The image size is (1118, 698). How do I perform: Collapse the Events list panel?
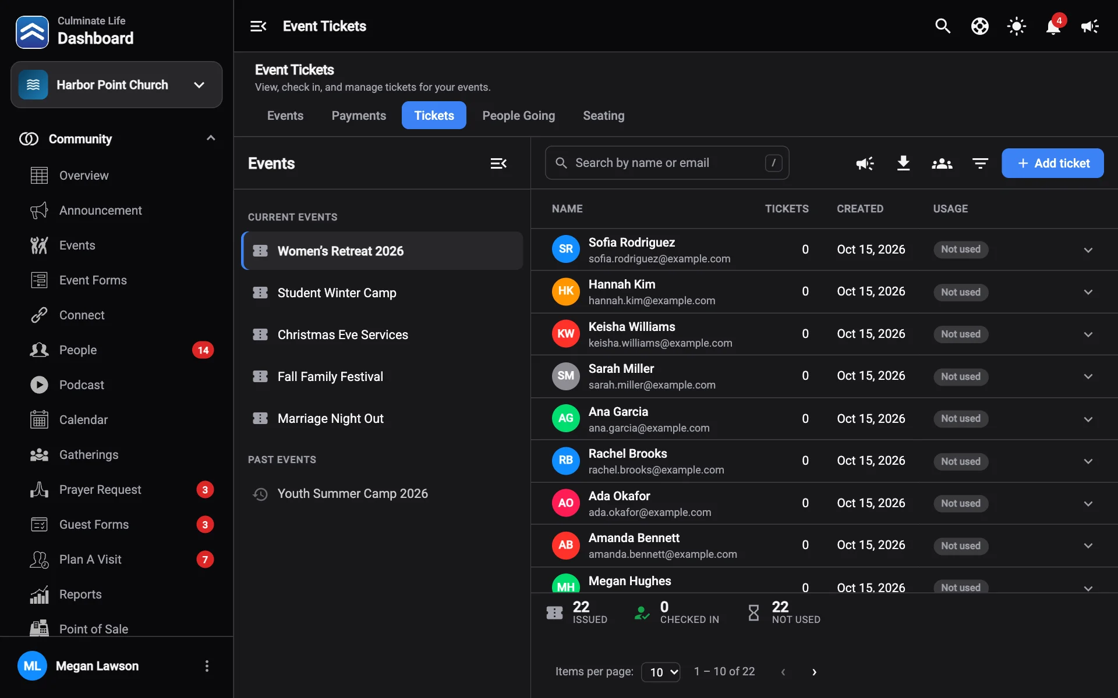point(498,163)
